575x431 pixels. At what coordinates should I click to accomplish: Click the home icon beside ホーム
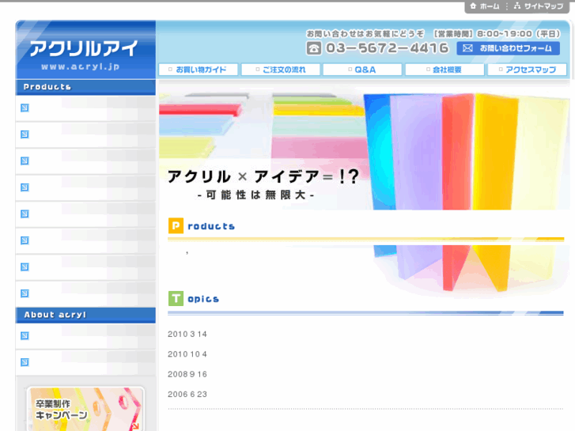click(473, 6)
